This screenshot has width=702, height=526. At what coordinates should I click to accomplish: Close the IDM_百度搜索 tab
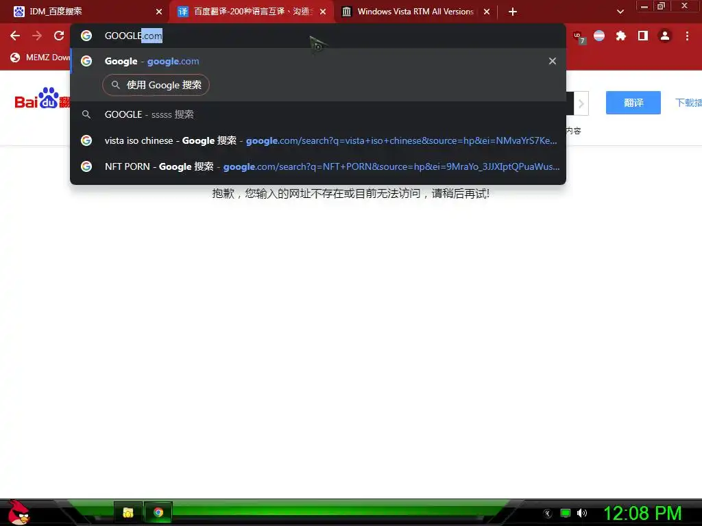pyautogui.click(x=159, y=12)
